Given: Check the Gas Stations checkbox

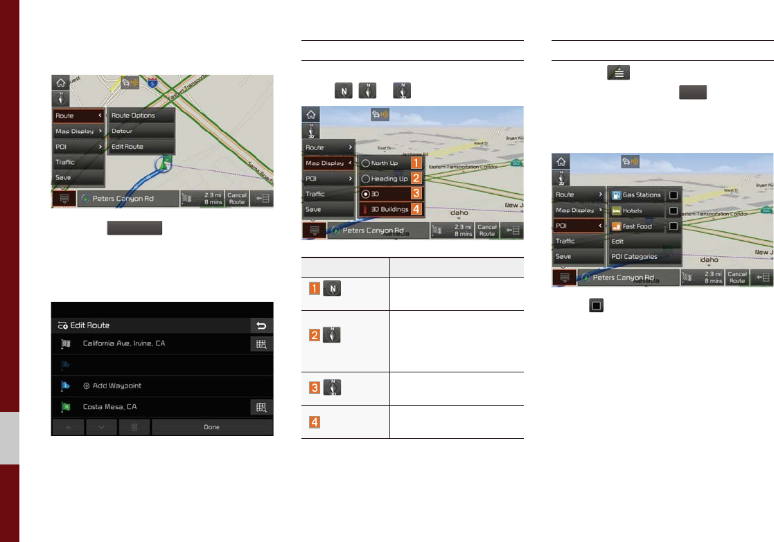Looking at the screenshot, I should click(674, 195).
